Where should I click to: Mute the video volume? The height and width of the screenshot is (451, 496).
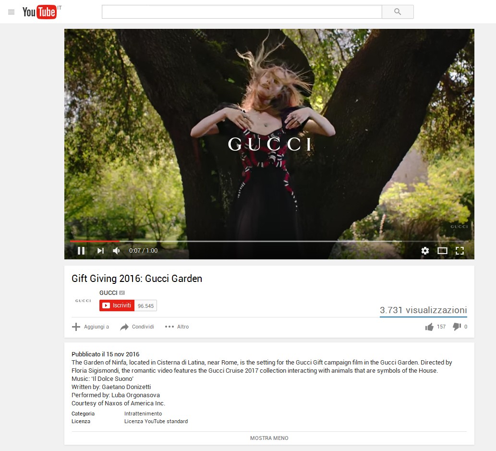[x=116, y=251]
